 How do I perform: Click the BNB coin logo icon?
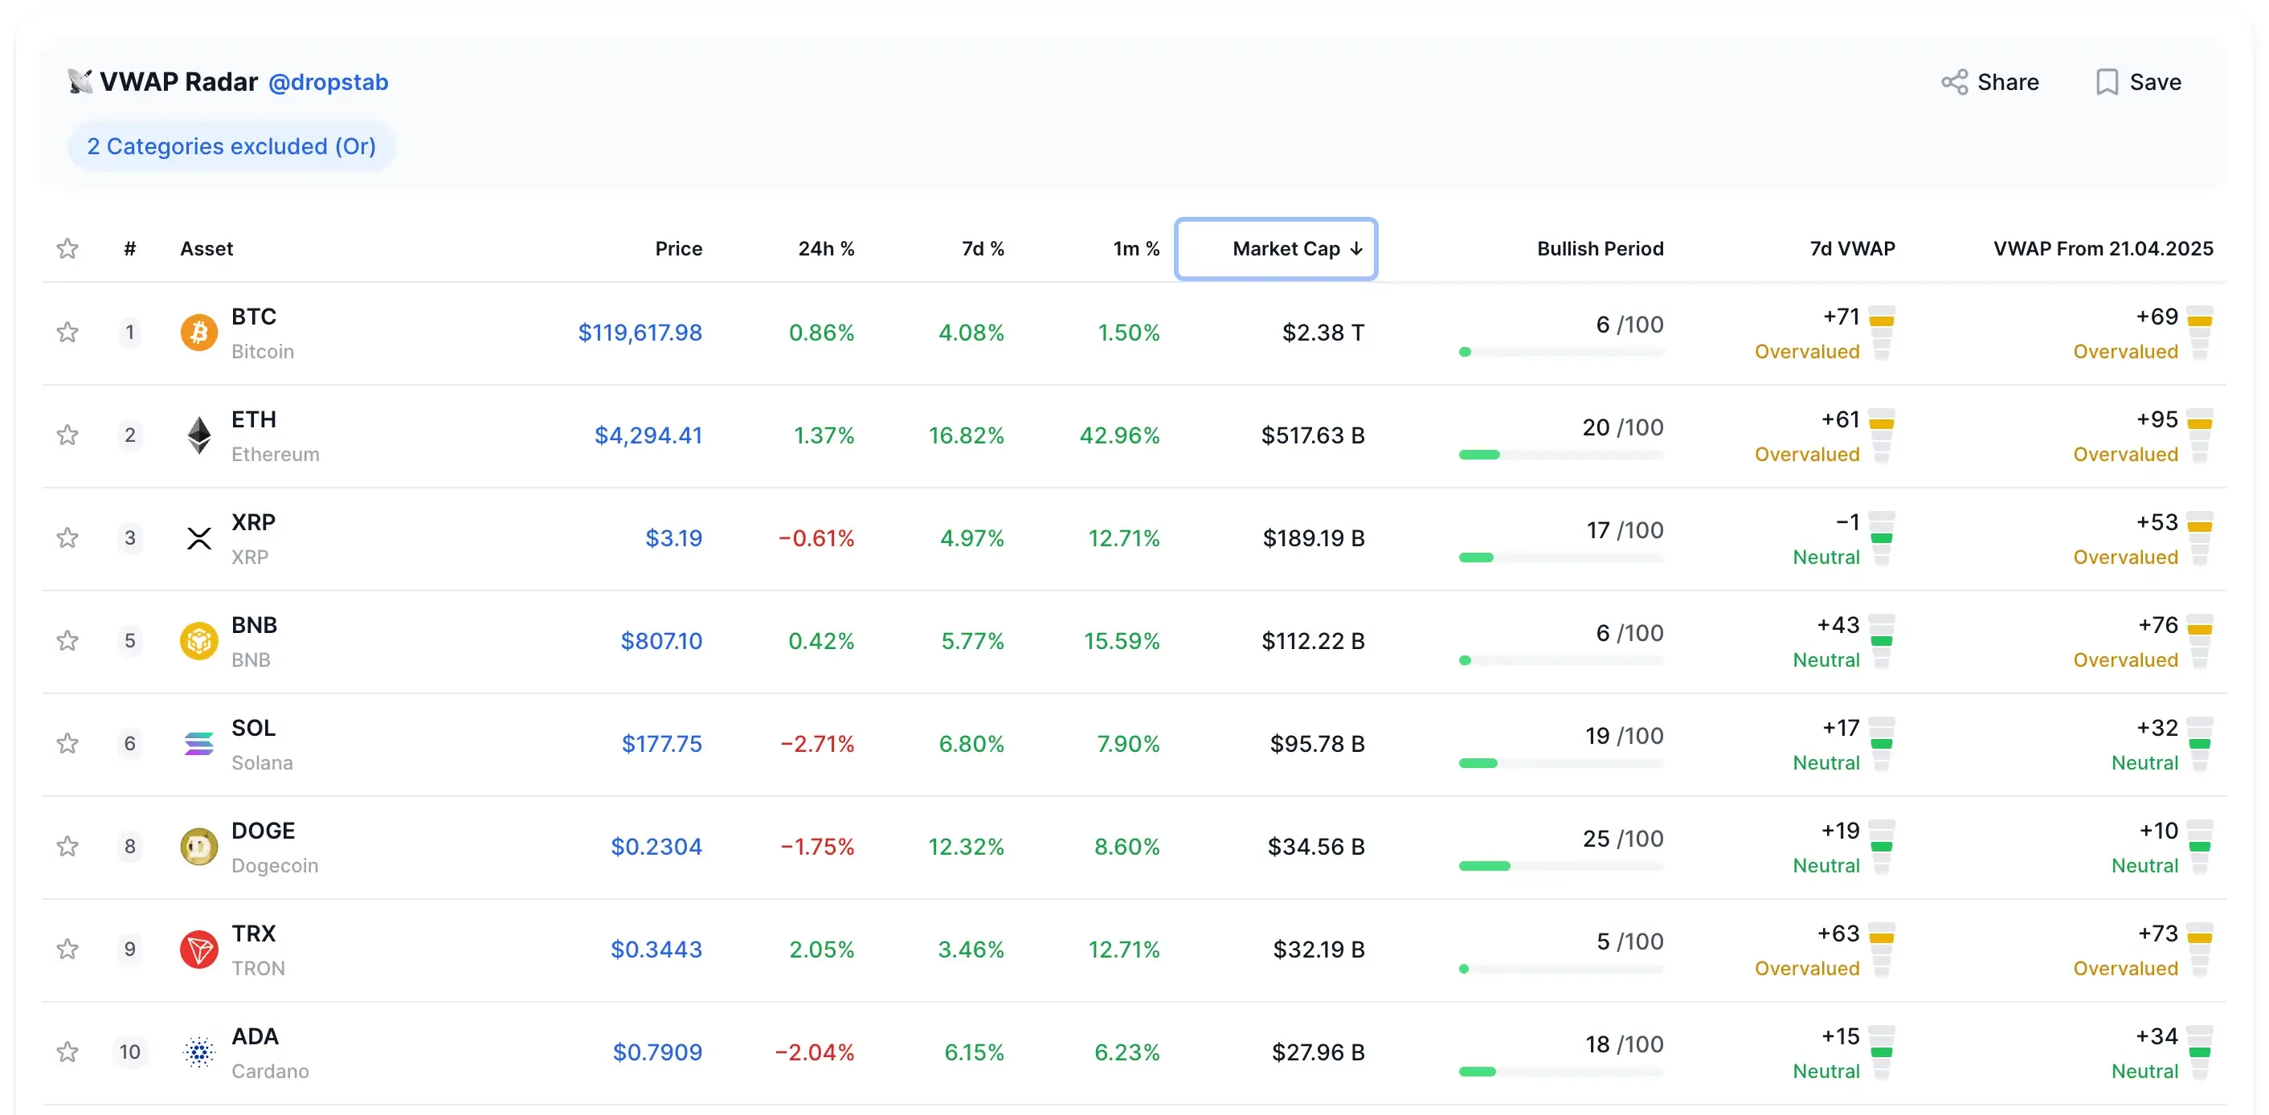click(199, 641)
